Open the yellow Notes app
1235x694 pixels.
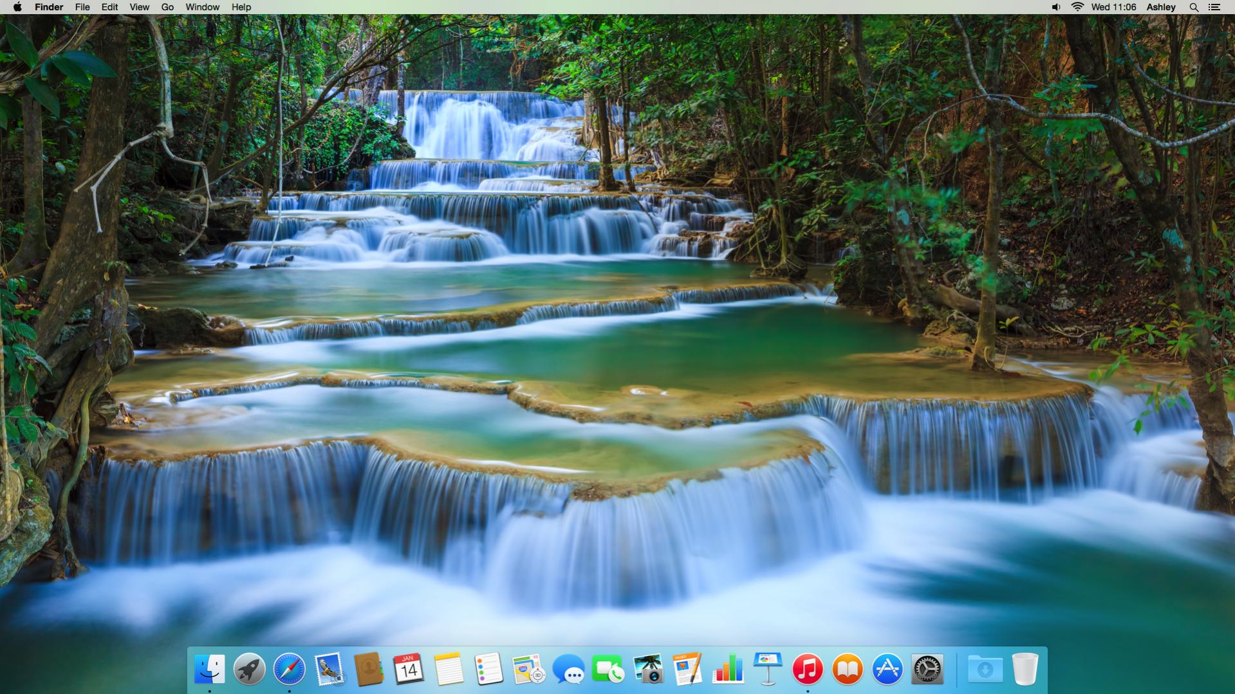(x=449, y=669)
